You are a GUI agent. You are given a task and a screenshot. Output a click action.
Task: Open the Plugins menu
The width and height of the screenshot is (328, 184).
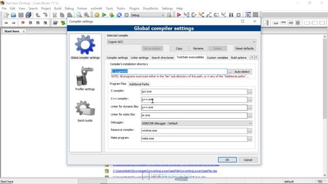pos(134,8)
